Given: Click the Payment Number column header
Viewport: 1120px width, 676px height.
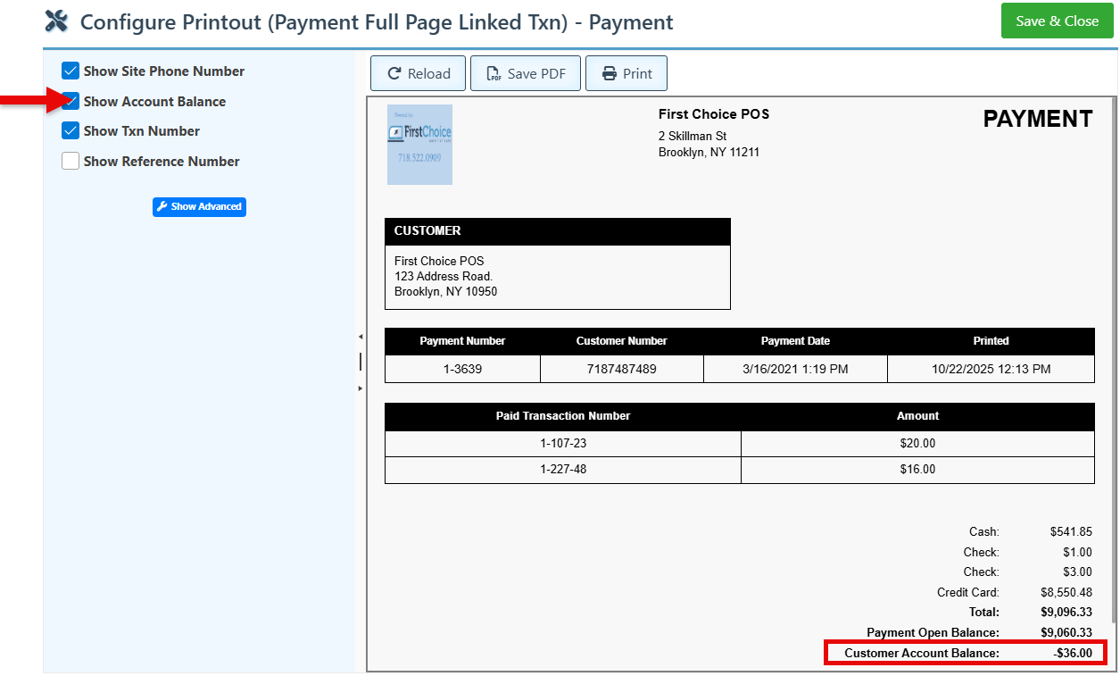Looking at the screenshot, I should [462, 341].
